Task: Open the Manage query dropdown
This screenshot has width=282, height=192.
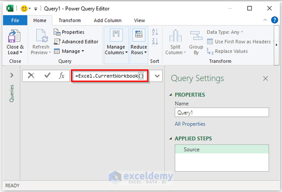Action: click(69, 51)
